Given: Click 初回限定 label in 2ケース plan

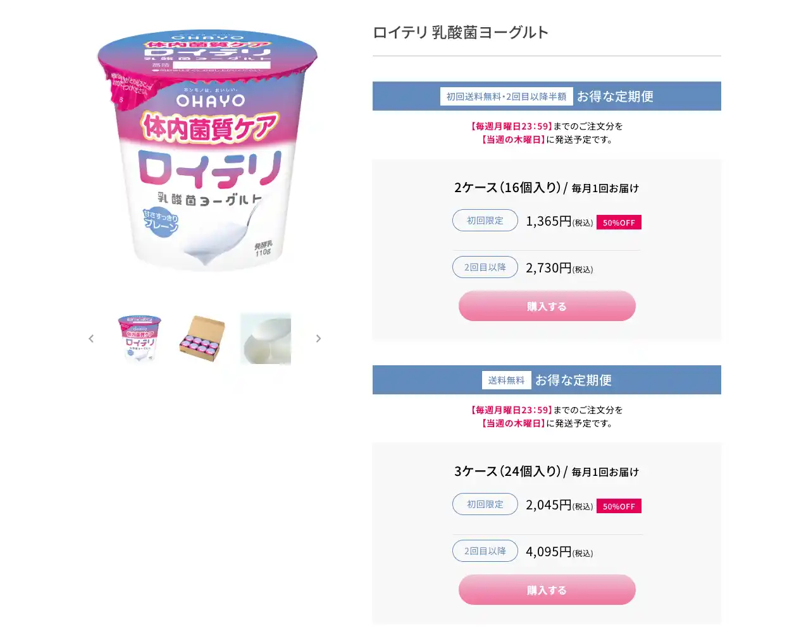Looking at the screenshot, I should (x=485, y=221).
